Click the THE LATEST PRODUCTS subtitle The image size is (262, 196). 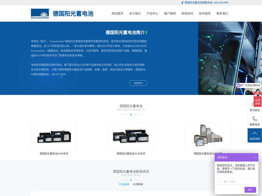tap(131, 110)
